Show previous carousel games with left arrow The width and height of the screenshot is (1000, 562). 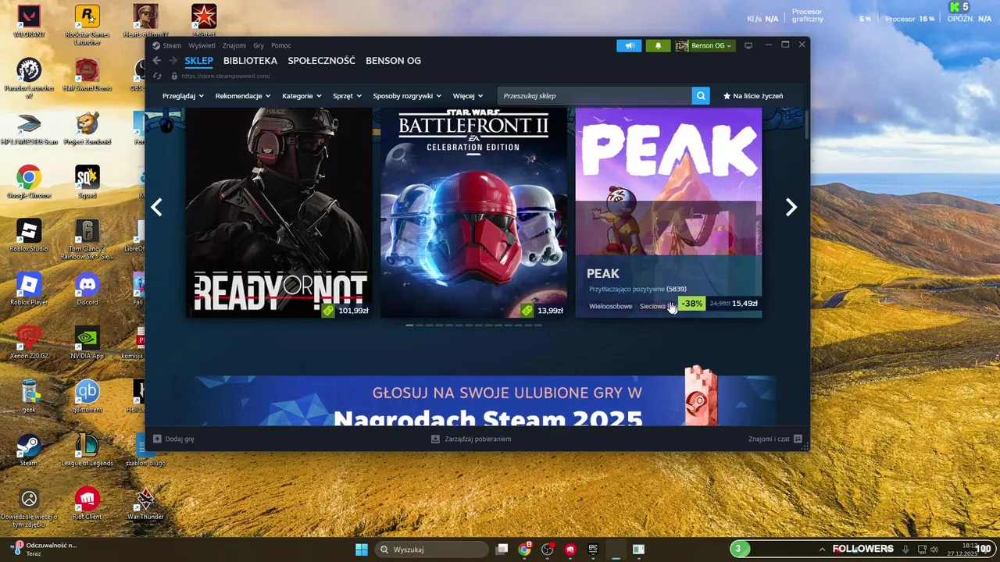(156, 207)
